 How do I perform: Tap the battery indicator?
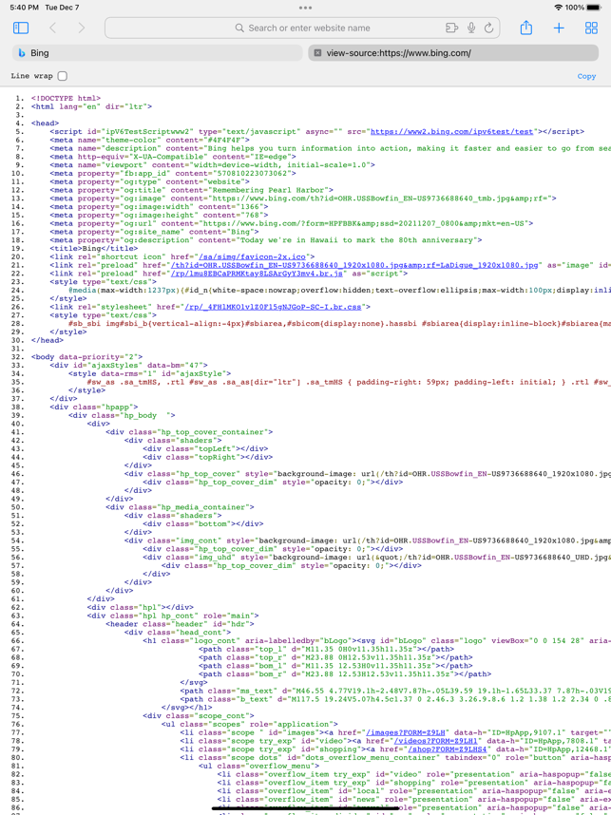(594, 8)
